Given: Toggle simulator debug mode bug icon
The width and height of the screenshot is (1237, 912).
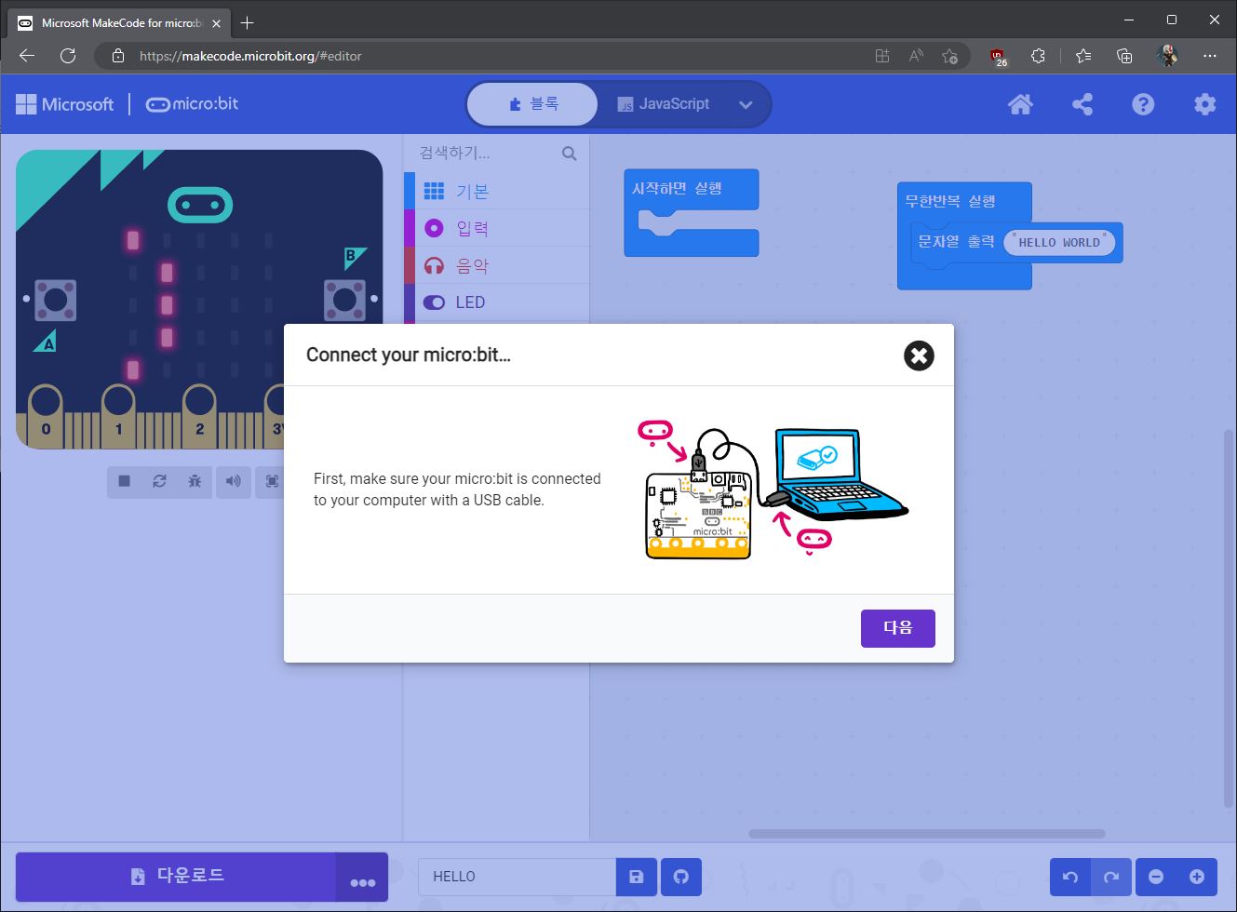Looking at the screenshot, I should click(195, 481).
